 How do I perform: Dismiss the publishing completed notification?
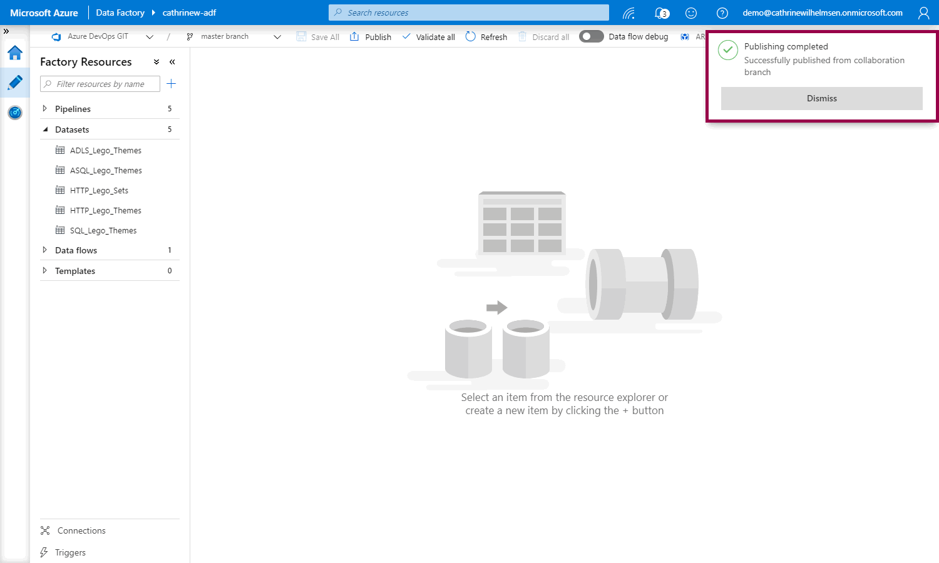(x=821, y=98)
